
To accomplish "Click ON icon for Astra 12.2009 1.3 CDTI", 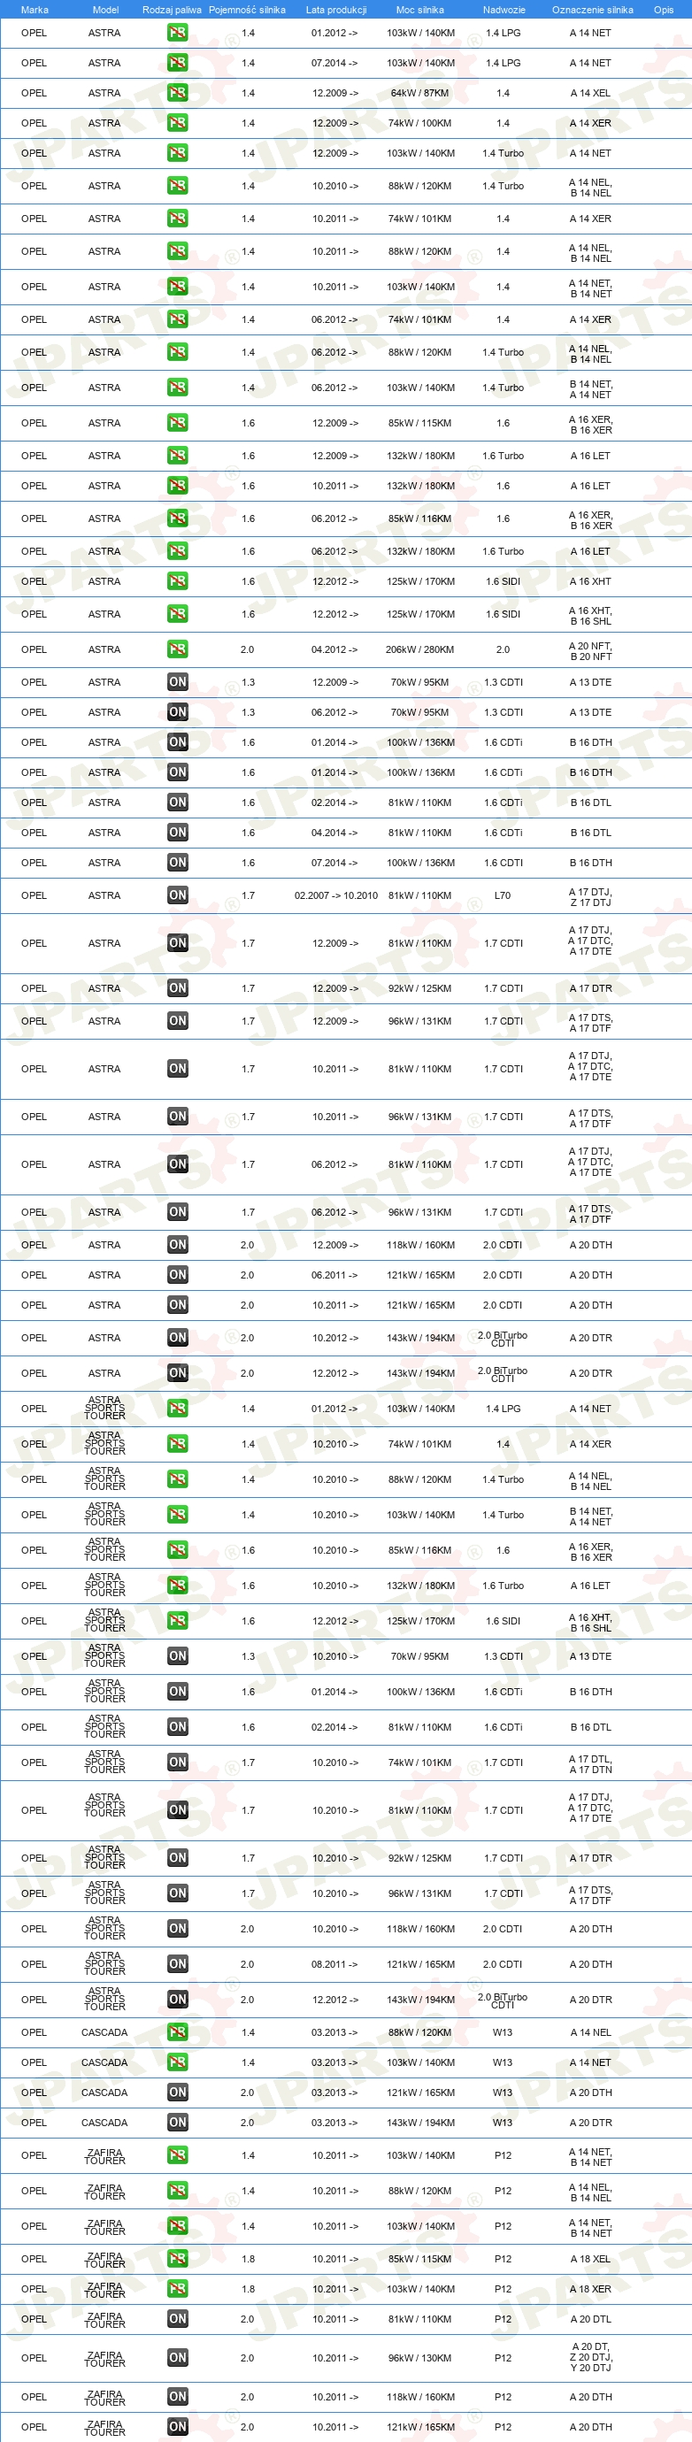I will (x=177, y=681).
